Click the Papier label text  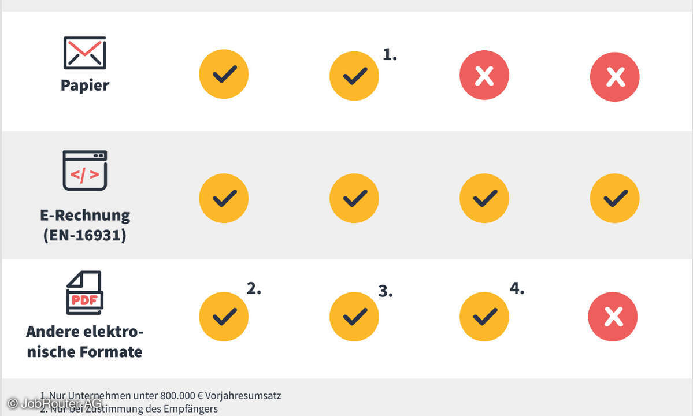point(85,86)
